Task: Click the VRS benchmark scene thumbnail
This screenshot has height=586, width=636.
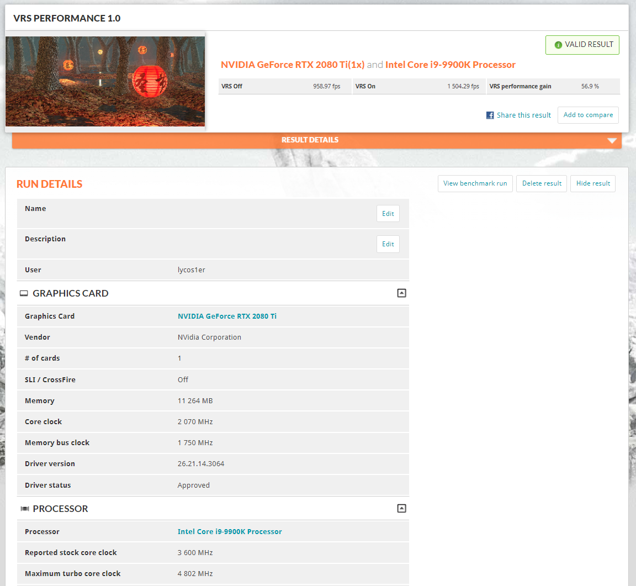Action: [105, 82]
